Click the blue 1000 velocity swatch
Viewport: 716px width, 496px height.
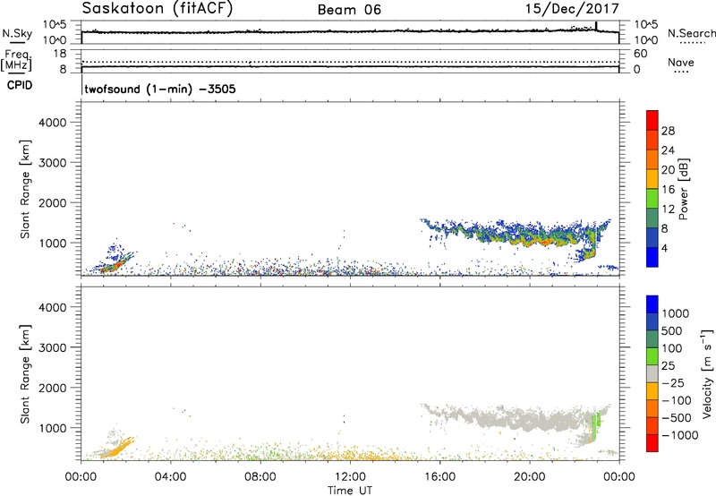point(652,304)
